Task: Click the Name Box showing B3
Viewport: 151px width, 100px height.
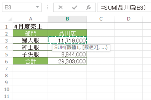Action: click(x=22, y=7)
